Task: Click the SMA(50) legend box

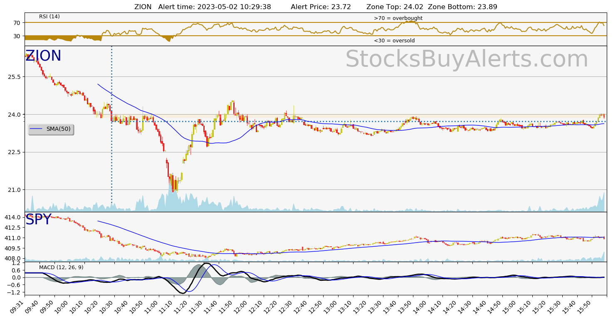Action: [51, 130]
